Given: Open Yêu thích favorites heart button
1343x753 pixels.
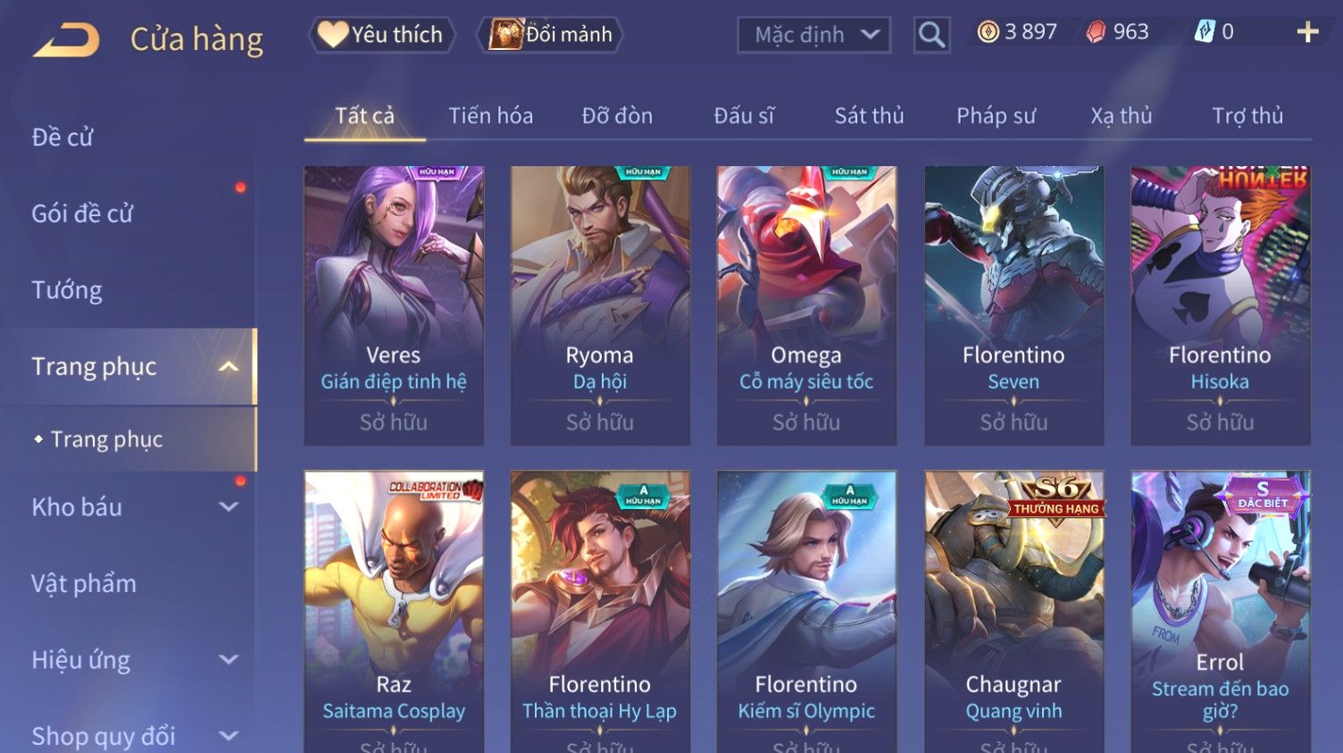Looking at the screenshot, I should (x=381, y=35).
